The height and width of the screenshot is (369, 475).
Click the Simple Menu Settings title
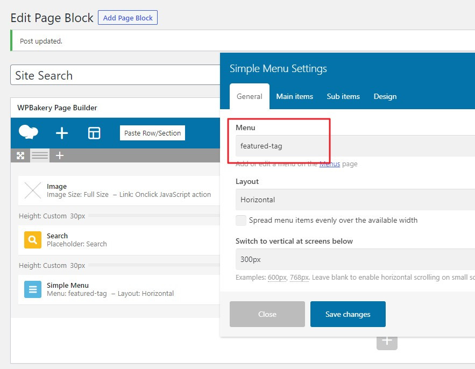click(x=278, y=68)
